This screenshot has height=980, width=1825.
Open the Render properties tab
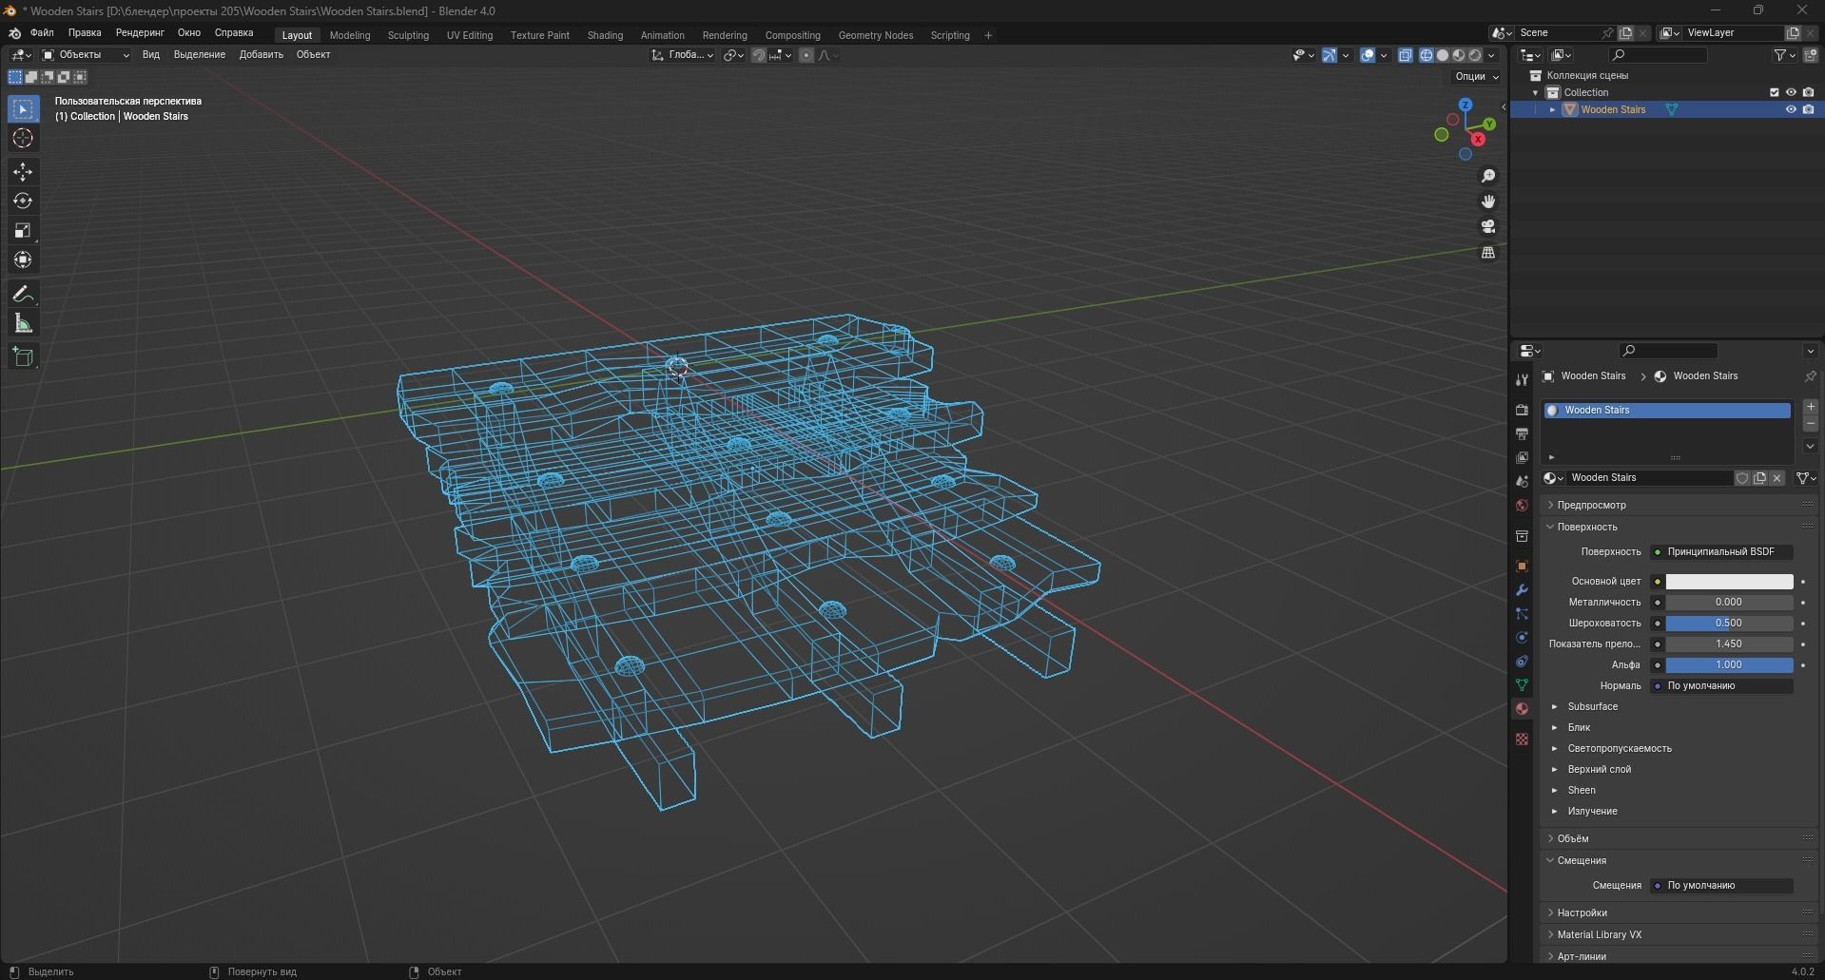[1522, 410]
